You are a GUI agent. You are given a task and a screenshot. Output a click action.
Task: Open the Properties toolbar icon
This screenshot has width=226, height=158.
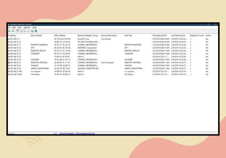pos(28,31)
